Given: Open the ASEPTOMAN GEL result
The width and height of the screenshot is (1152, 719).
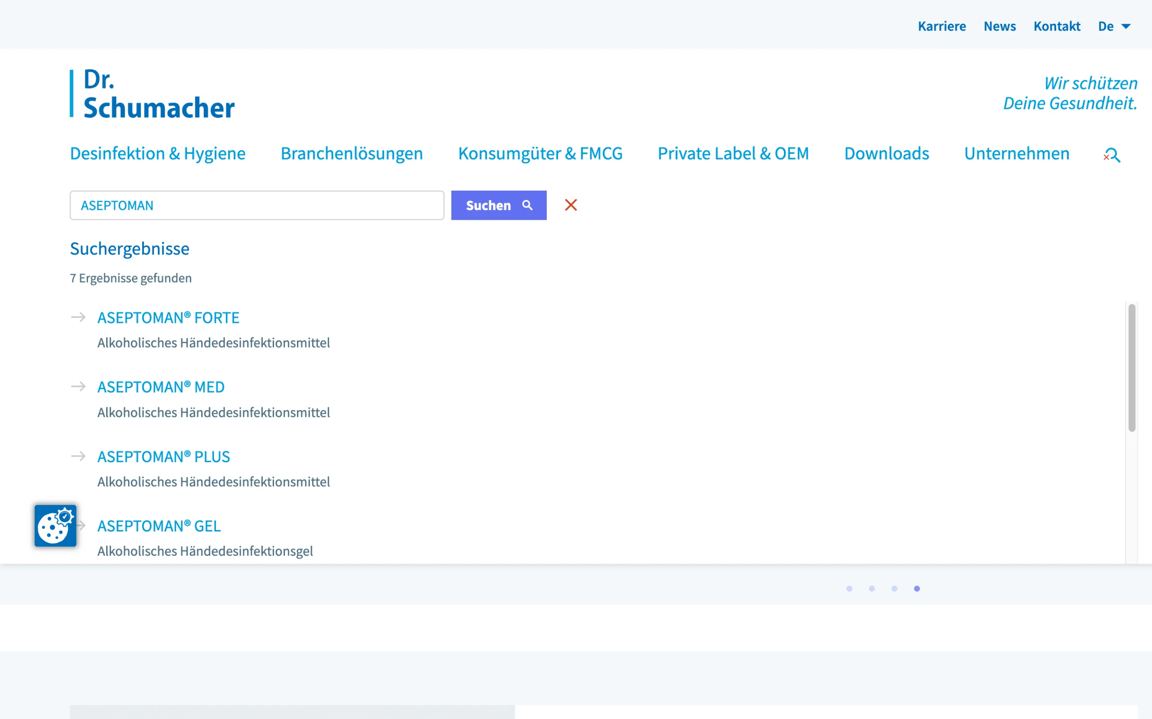Looking at the screenshot, I should 159,526.
